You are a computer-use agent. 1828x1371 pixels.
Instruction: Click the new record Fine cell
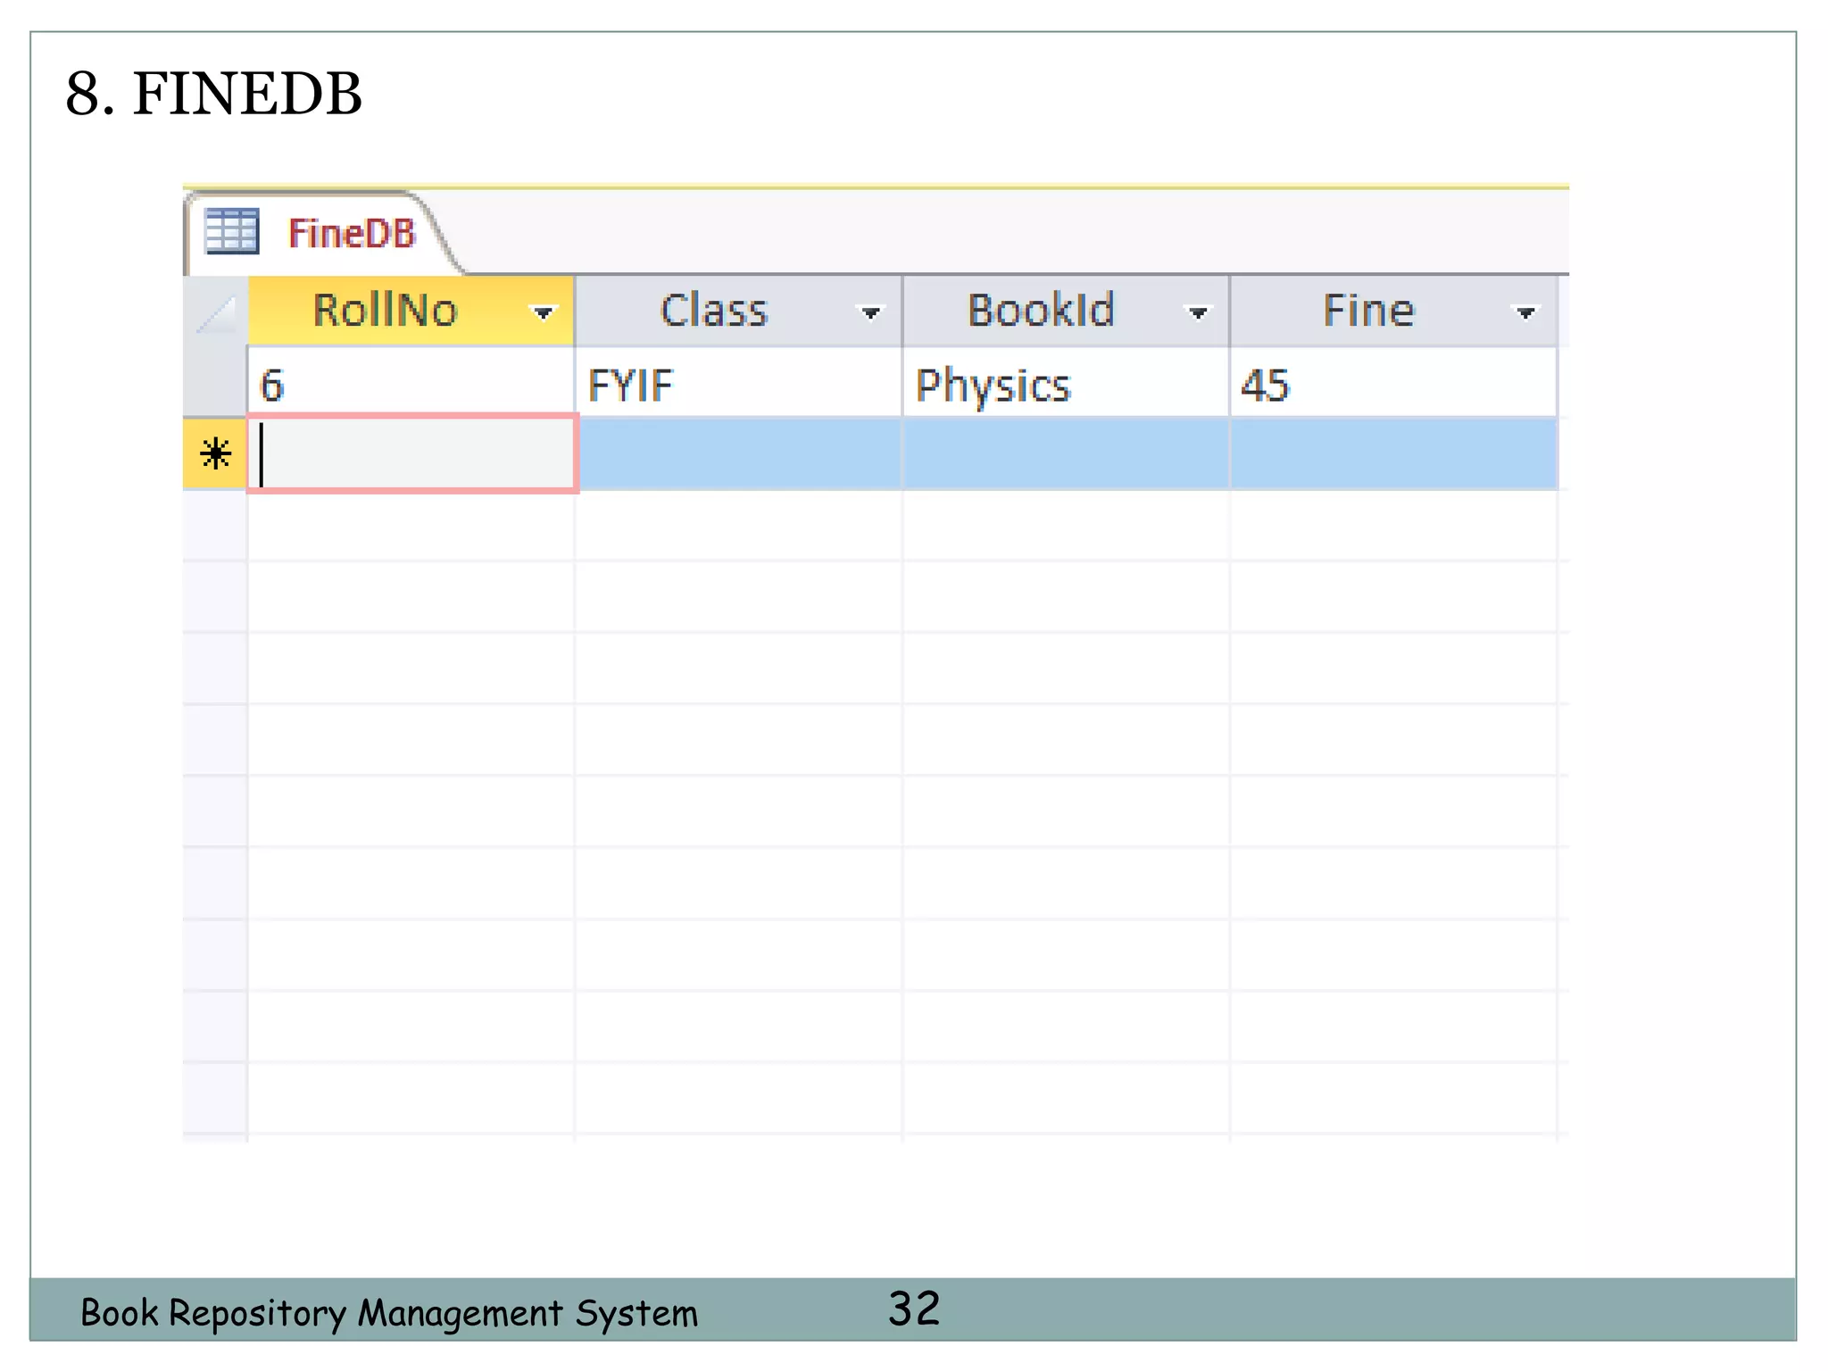(x=1394, y=453)
